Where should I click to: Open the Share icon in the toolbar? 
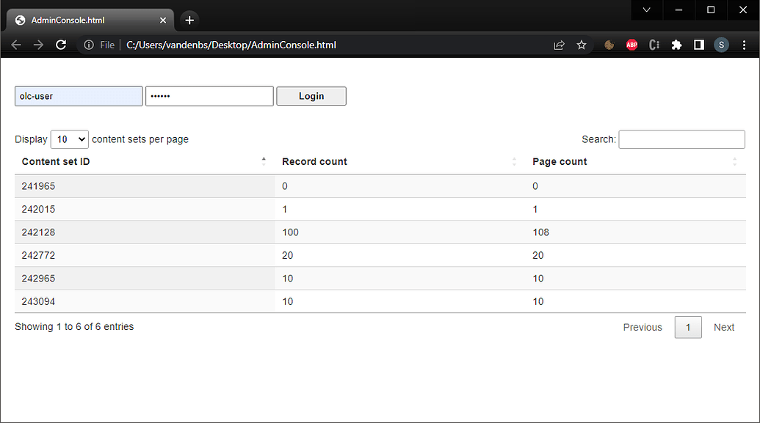(x=559, y=45)
